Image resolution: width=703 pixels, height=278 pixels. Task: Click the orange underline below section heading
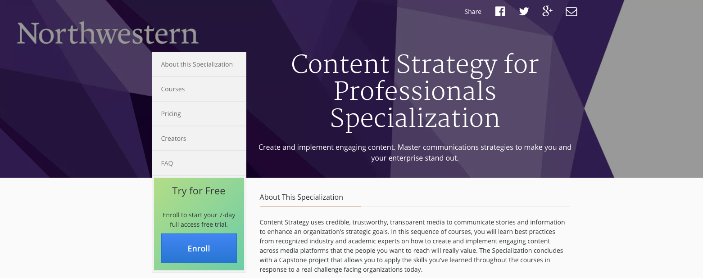pos(310,206)
